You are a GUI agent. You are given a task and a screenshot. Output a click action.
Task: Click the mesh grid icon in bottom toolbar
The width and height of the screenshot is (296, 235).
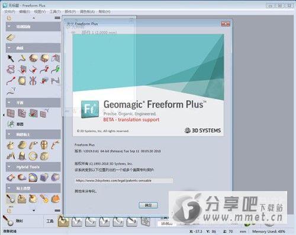coord(146,221)
